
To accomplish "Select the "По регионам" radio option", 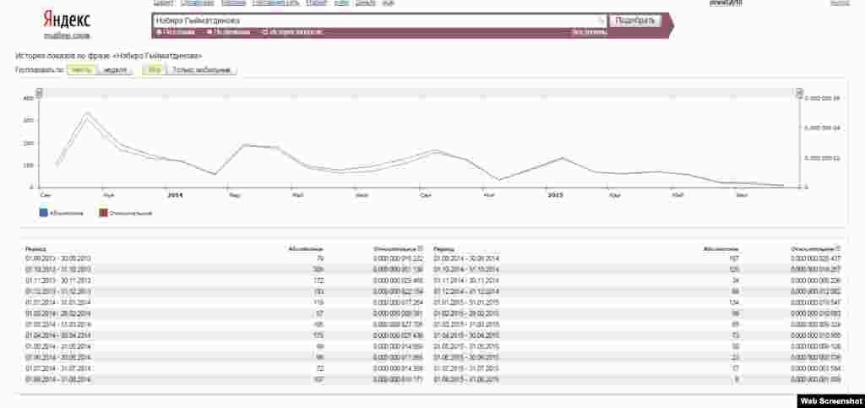I will [x=210, y=32].
